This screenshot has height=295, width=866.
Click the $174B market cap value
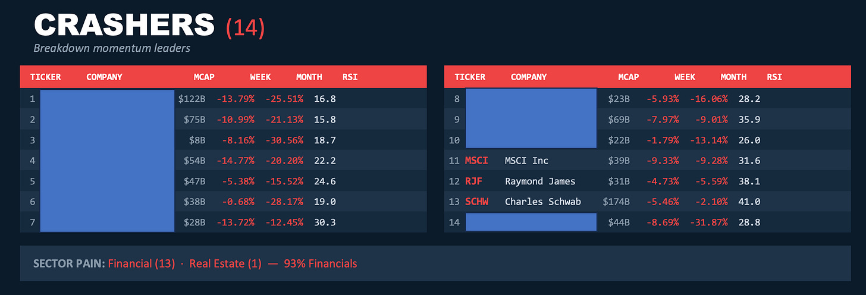coord(616,202)
